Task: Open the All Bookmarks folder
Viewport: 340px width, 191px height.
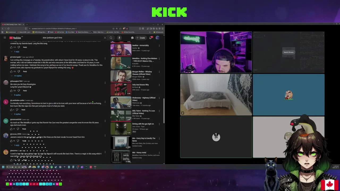Action: pyautogui.click(x=159, y=32)
